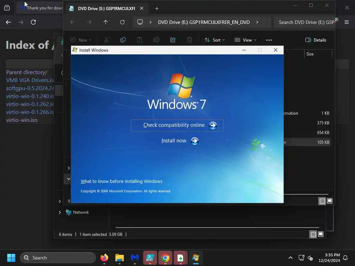Screen dimensions: 355x266
Task: Open Malwarebytes from taskbar
Action: pos(135,258)
